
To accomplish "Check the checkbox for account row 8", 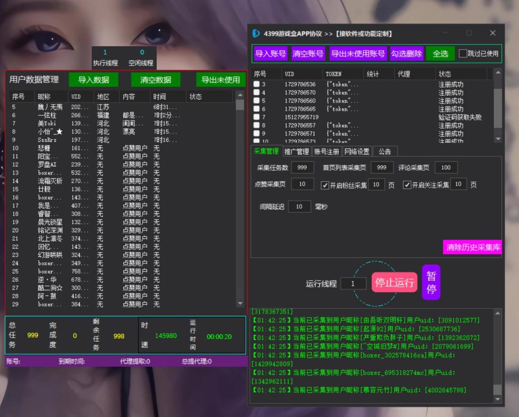I will [256, 125].
